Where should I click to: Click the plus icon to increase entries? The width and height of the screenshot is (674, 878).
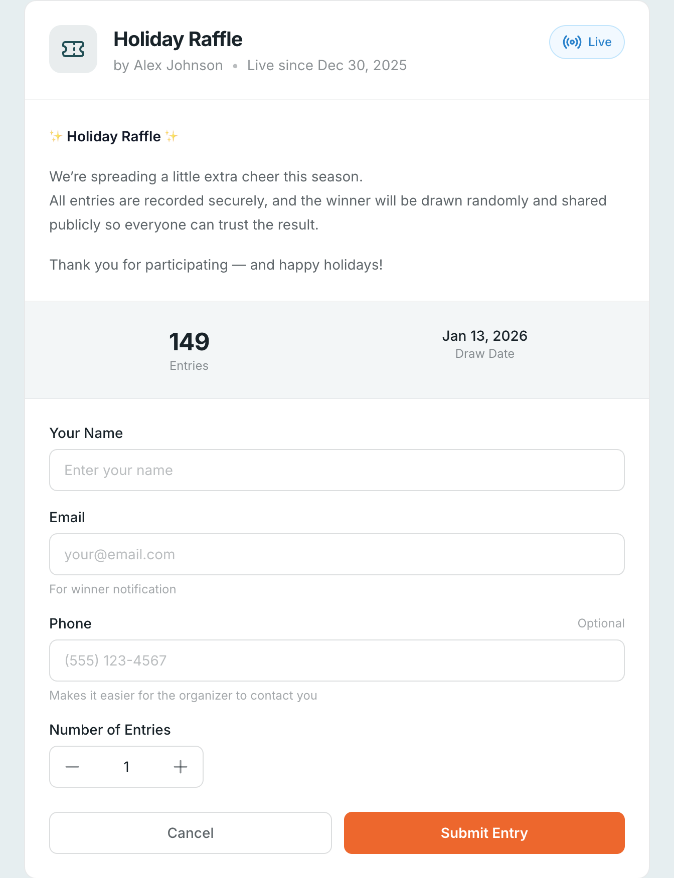coord(180,767)
